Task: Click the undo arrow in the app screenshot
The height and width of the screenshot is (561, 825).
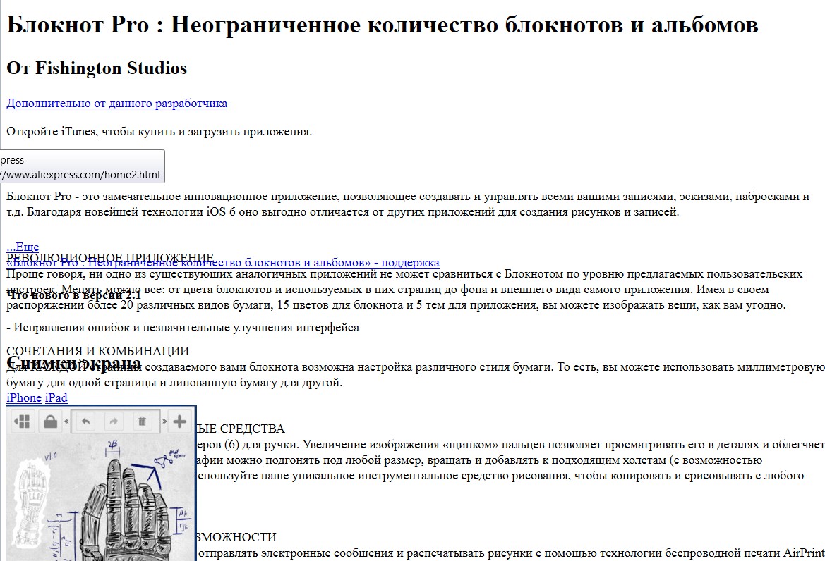Action: (x=86, y=421)
